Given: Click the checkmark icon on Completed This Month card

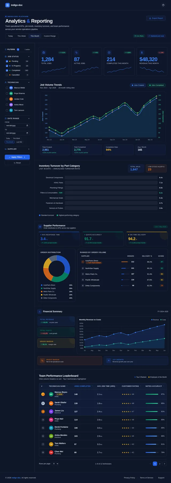Looking at the screenshot, I should point(109,53).
